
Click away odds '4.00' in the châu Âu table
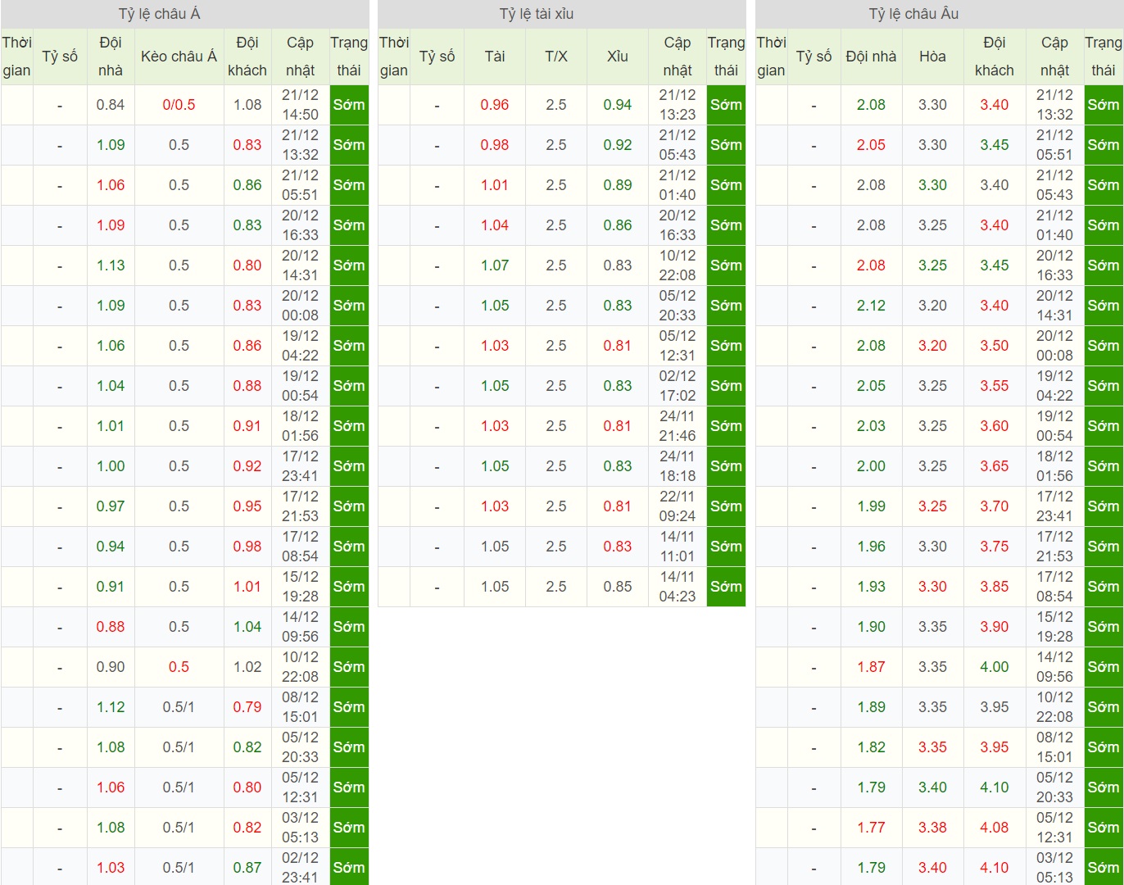click(995, 667)
